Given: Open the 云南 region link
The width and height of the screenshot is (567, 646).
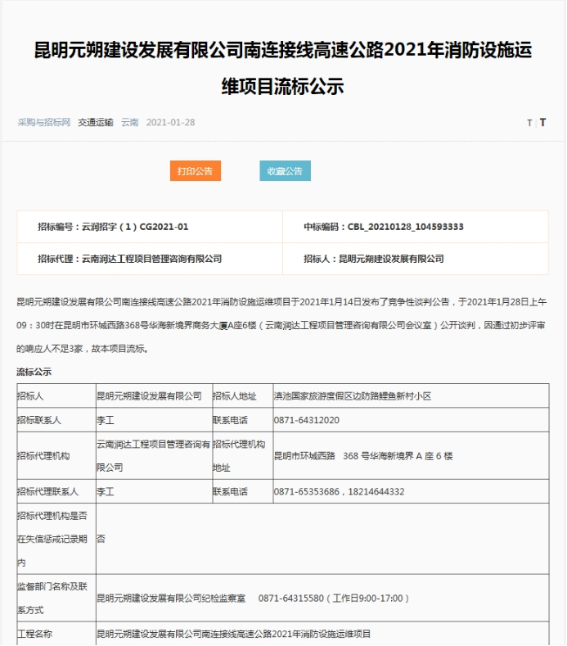Looking at the screenshot, I should 130,123.
